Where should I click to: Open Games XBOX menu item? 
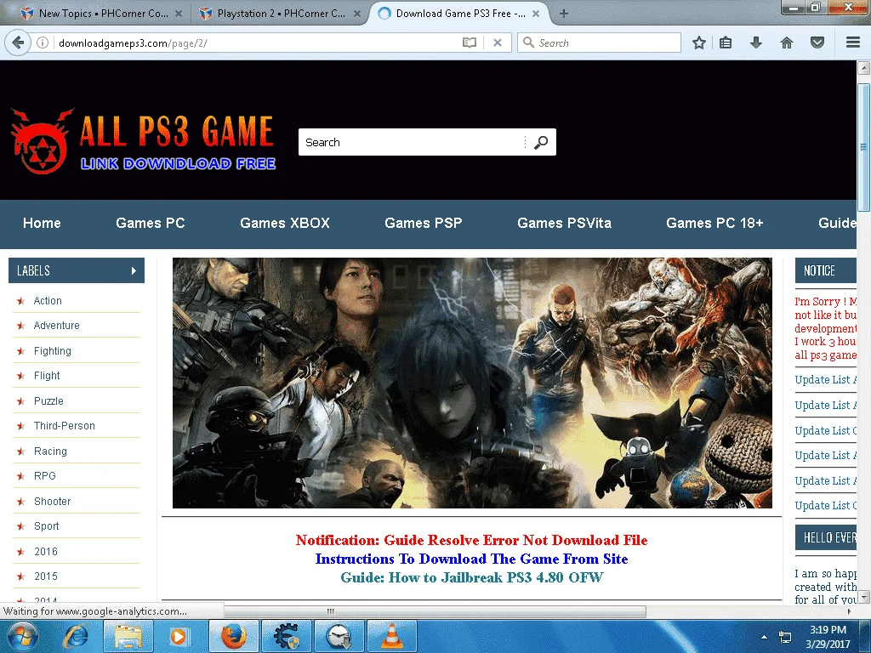coord(284,224)
